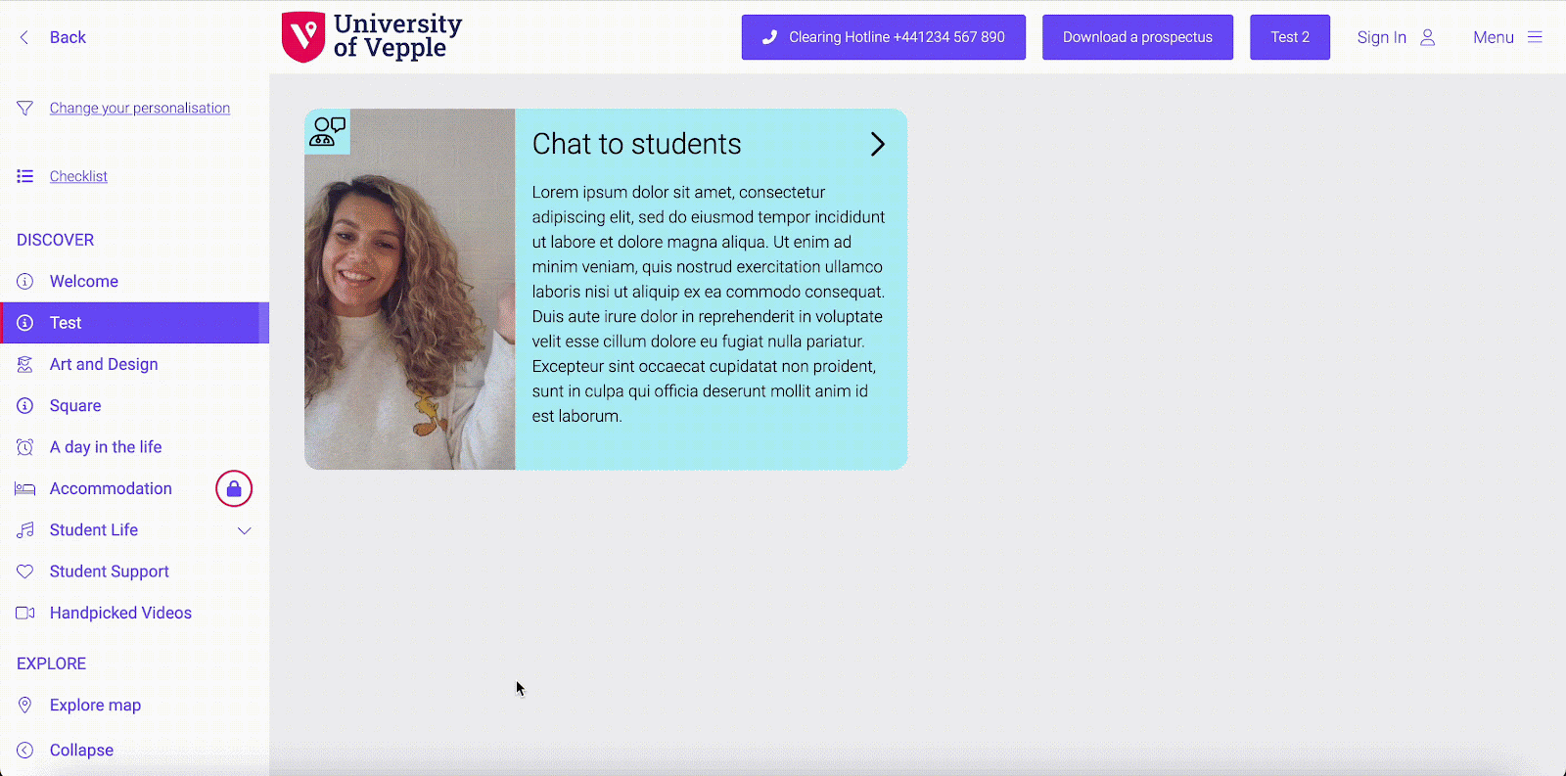
Task: Click the heart icon for Student Support
Action: coord(25,571)
